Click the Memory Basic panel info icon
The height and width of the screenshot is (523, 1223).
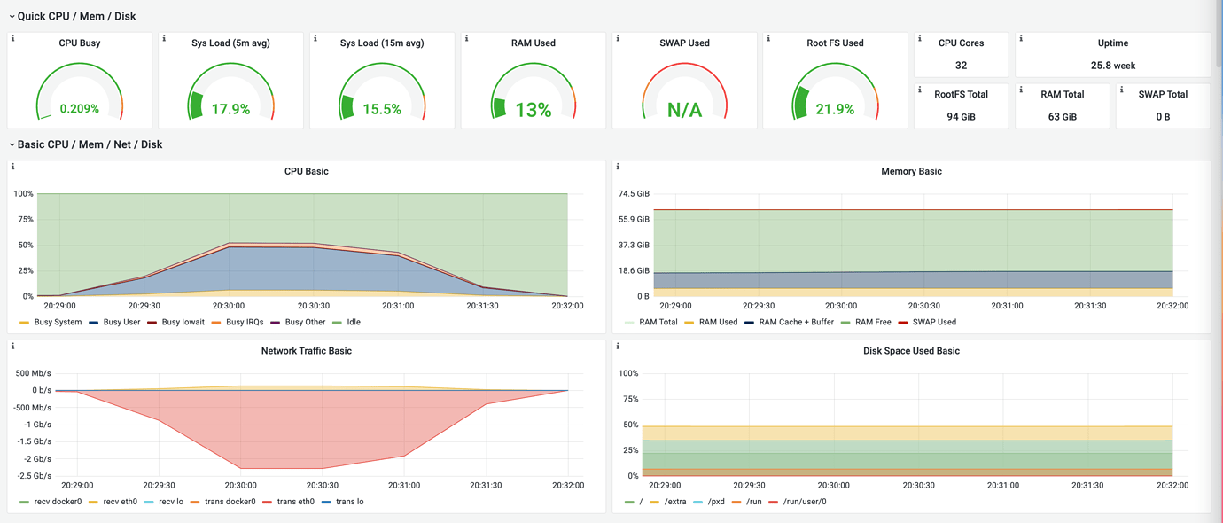617,167
